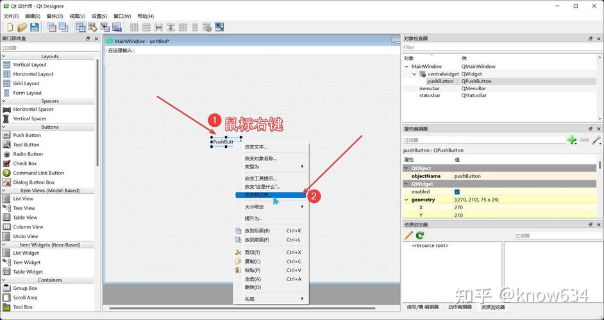
Task: Click the Adjust Size toolbar icon
Action: click(x=219, y=27)
